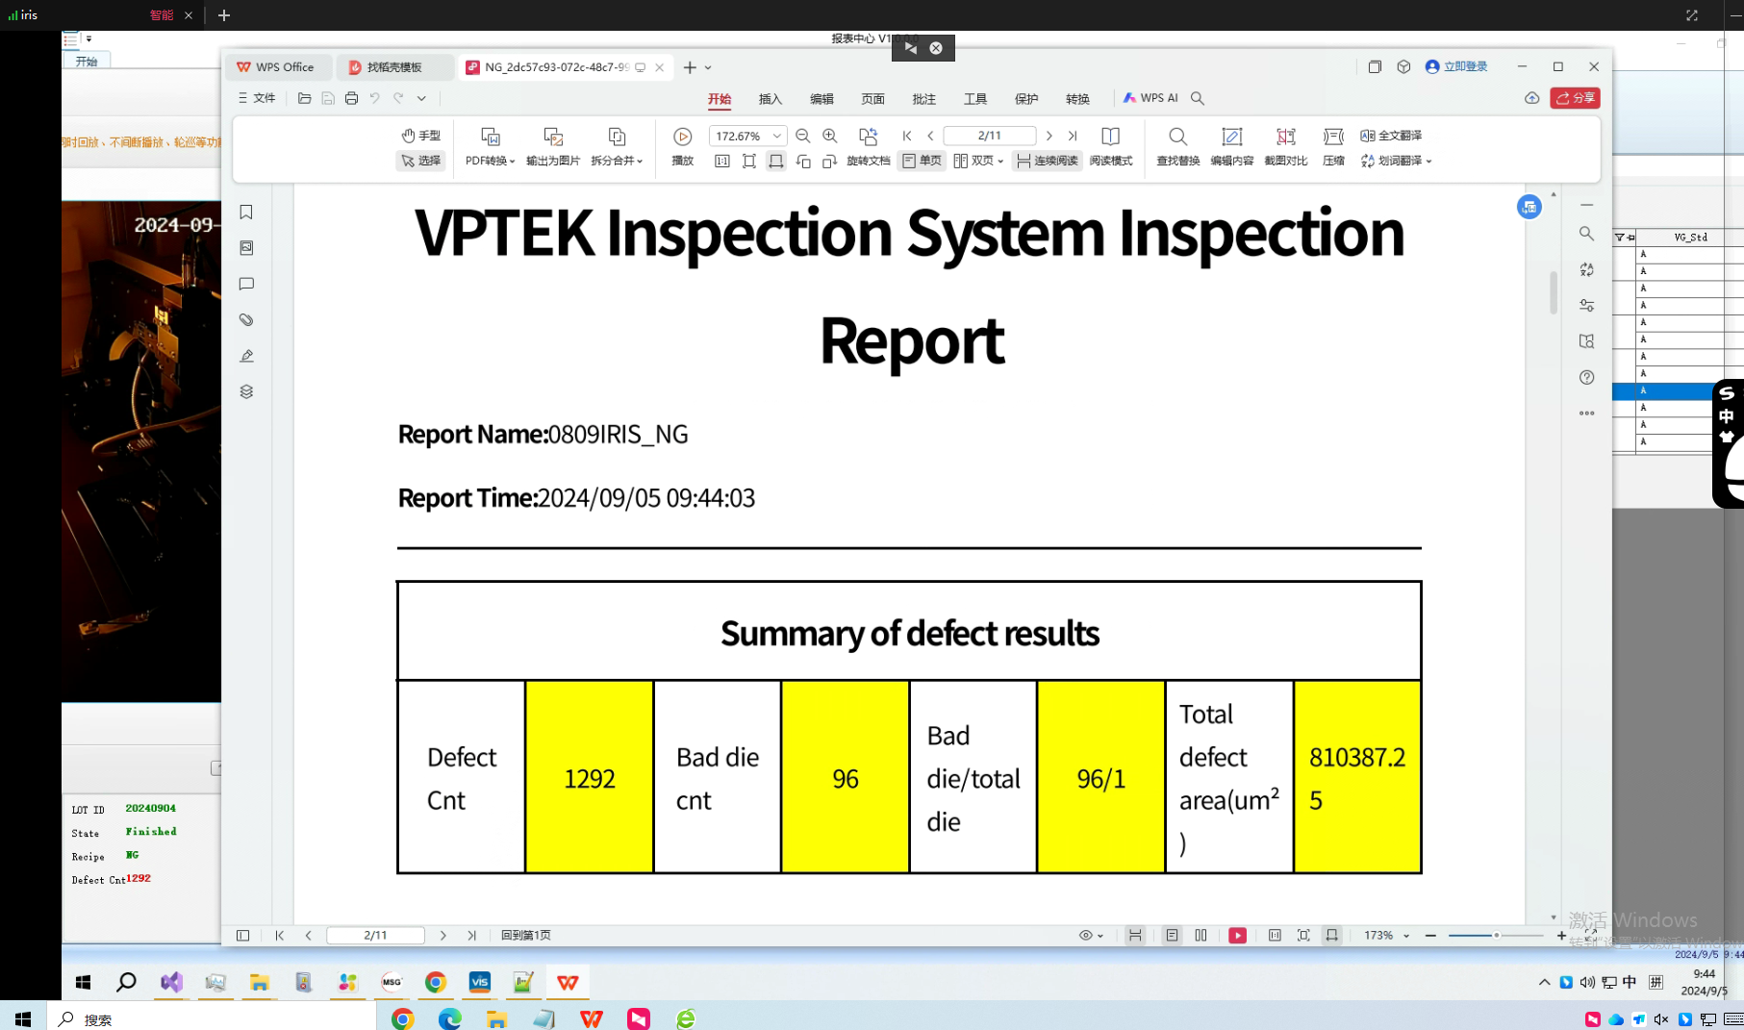Toggle single page view mode
1744x1030 pixels.
tap(922, 161)
